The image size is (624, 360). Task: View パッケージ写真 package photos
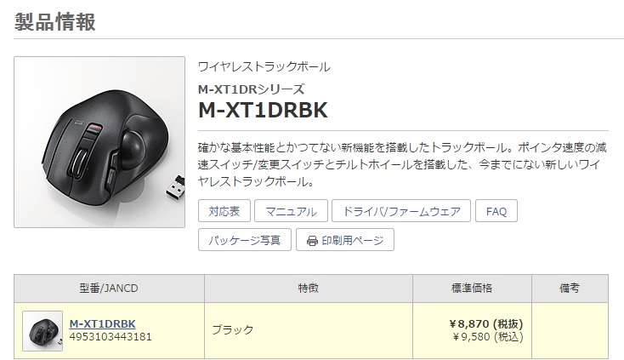(245, 240)
